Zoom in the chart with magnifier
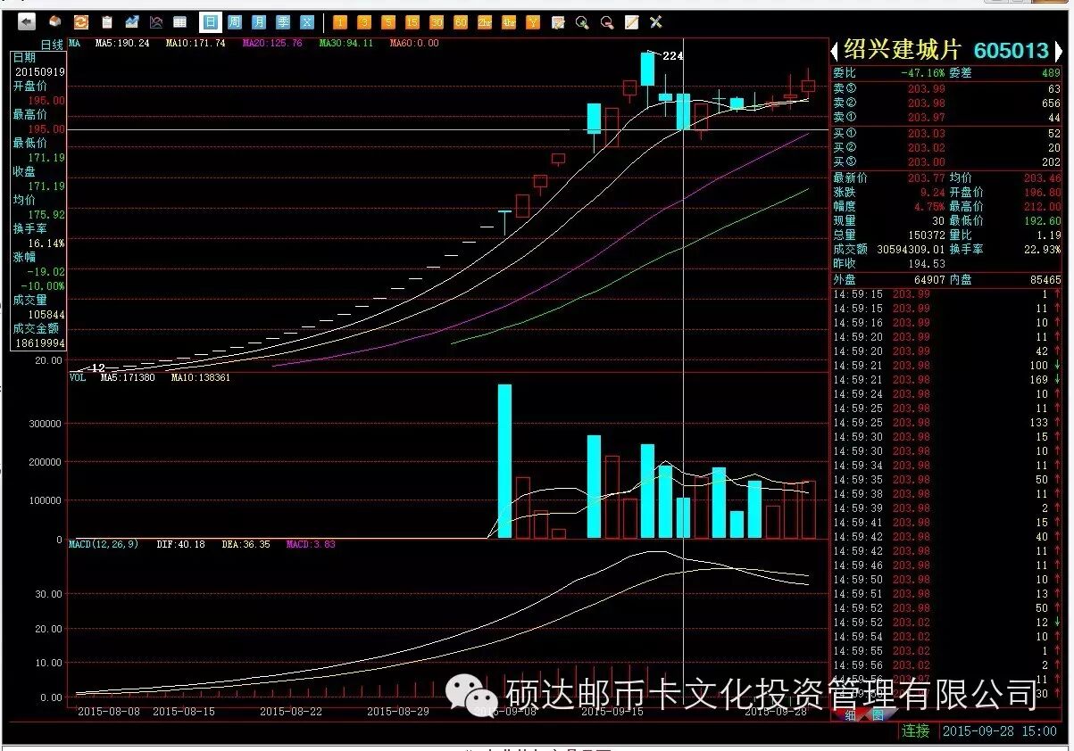Image resolution: width=1074 pixels, height=751 pixels. click(582, 21)
